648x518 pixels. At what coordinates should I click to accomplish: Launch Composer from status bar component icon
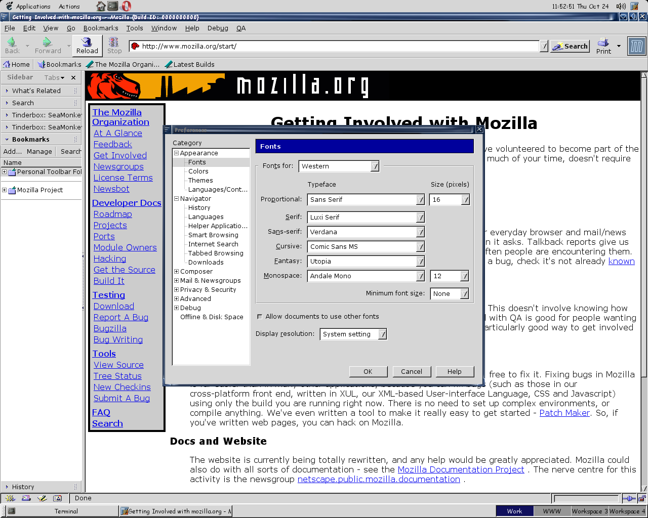coord(42,498)
